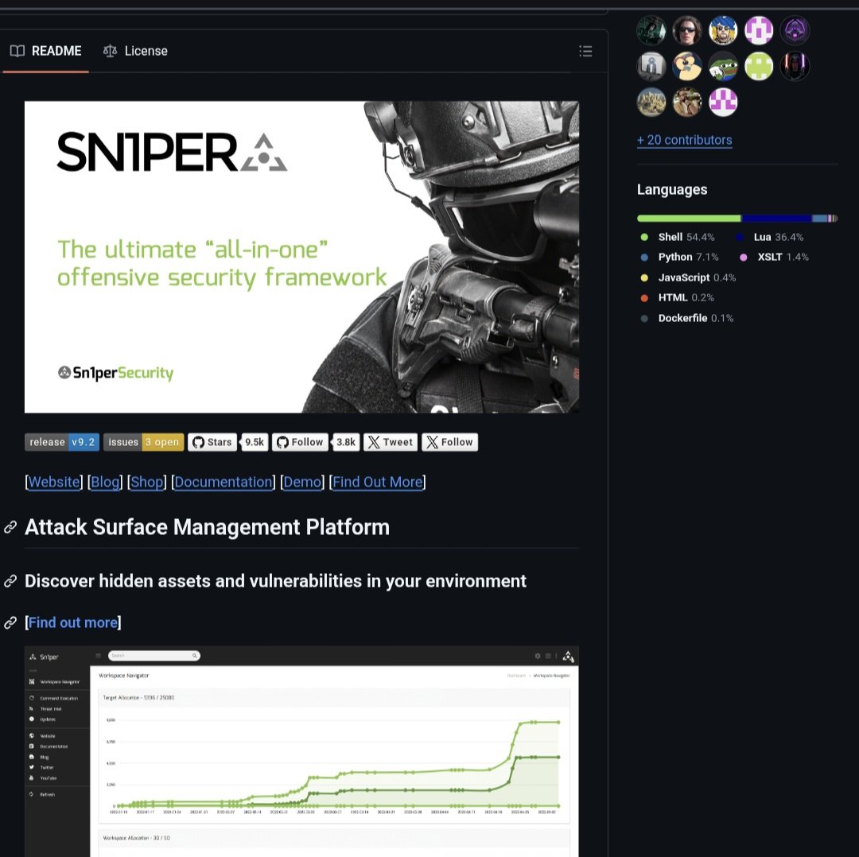Click the dark blue Lua segment of language bar

[776, 219]
